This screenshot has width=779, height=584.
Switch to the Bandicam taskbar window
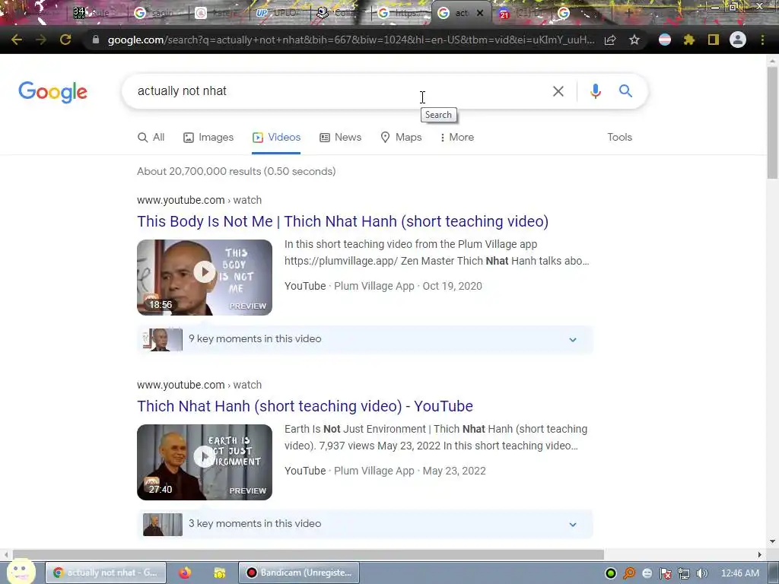click(299, 573)
